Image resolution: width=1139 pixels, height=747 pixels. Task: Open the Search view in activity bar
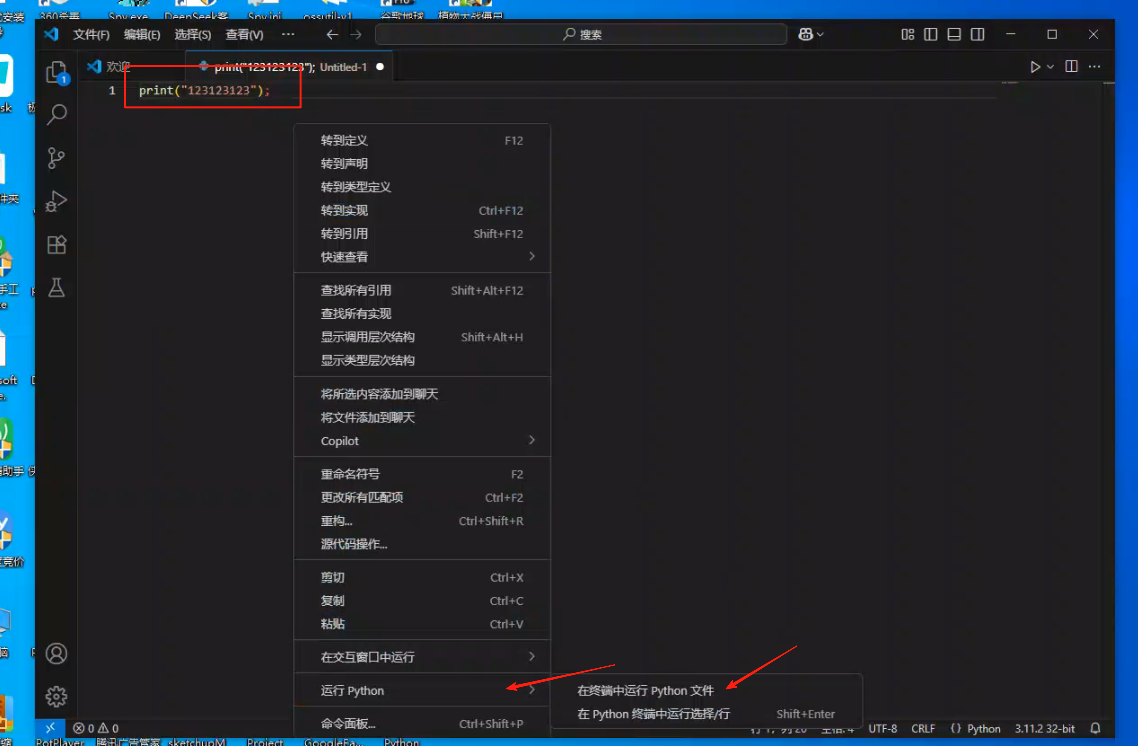click(x=56, y=115)
